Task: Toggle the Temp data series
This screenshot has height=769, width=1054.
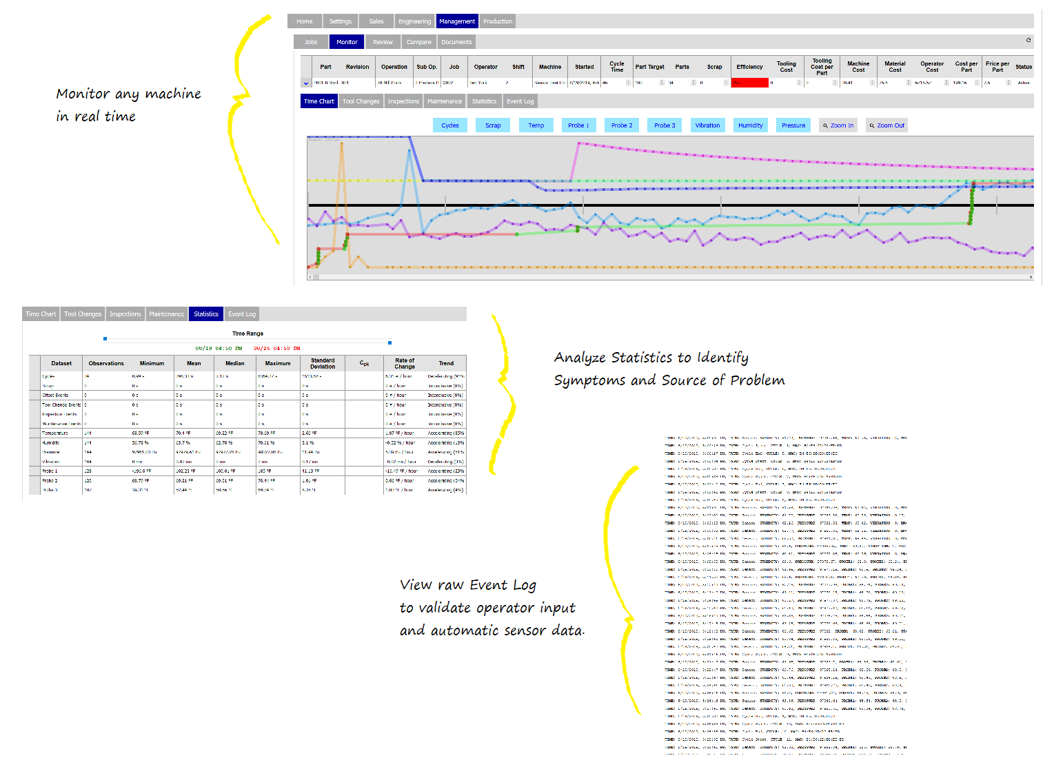Action: (x=536, y=125)
